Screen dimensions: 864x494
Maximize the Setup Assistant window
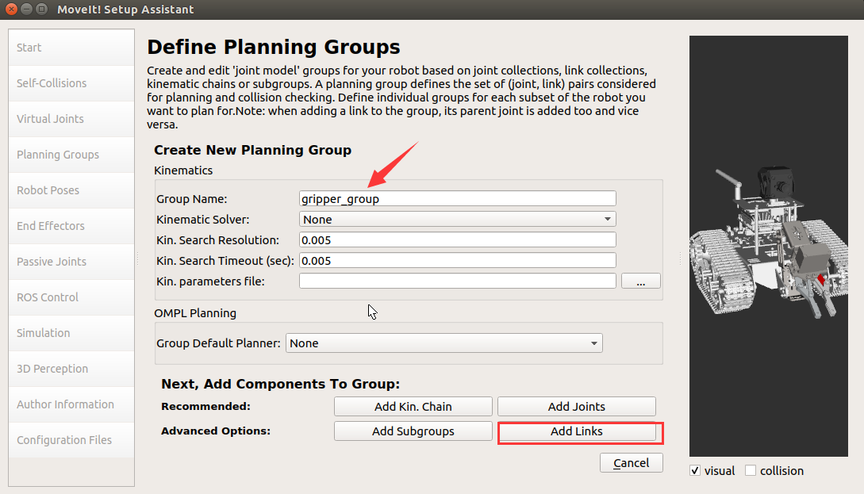coord(42,10)
